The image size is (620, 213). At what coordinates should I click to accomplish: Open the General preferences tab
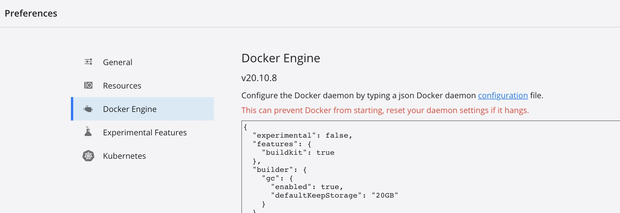click(x=142, y=62)
